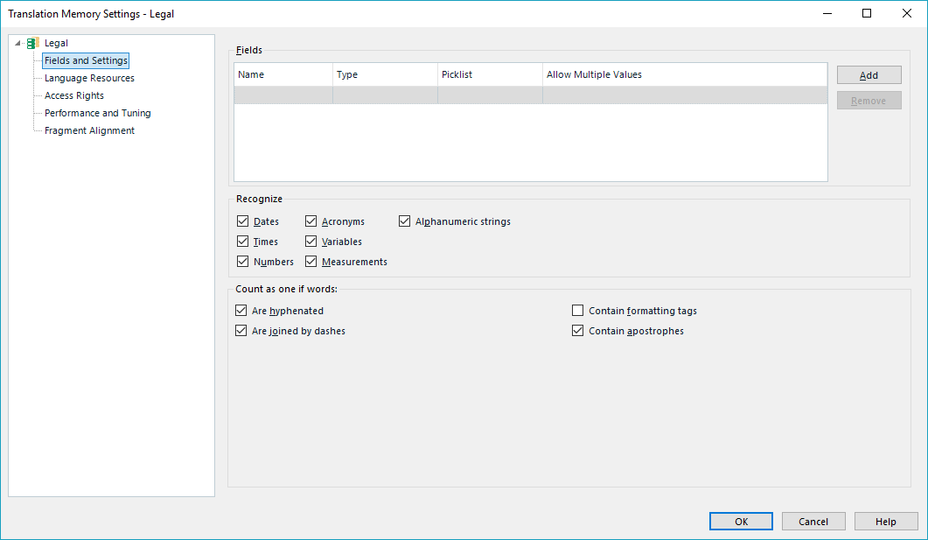Uncheck the Measurements checkbox

point(310,261)
